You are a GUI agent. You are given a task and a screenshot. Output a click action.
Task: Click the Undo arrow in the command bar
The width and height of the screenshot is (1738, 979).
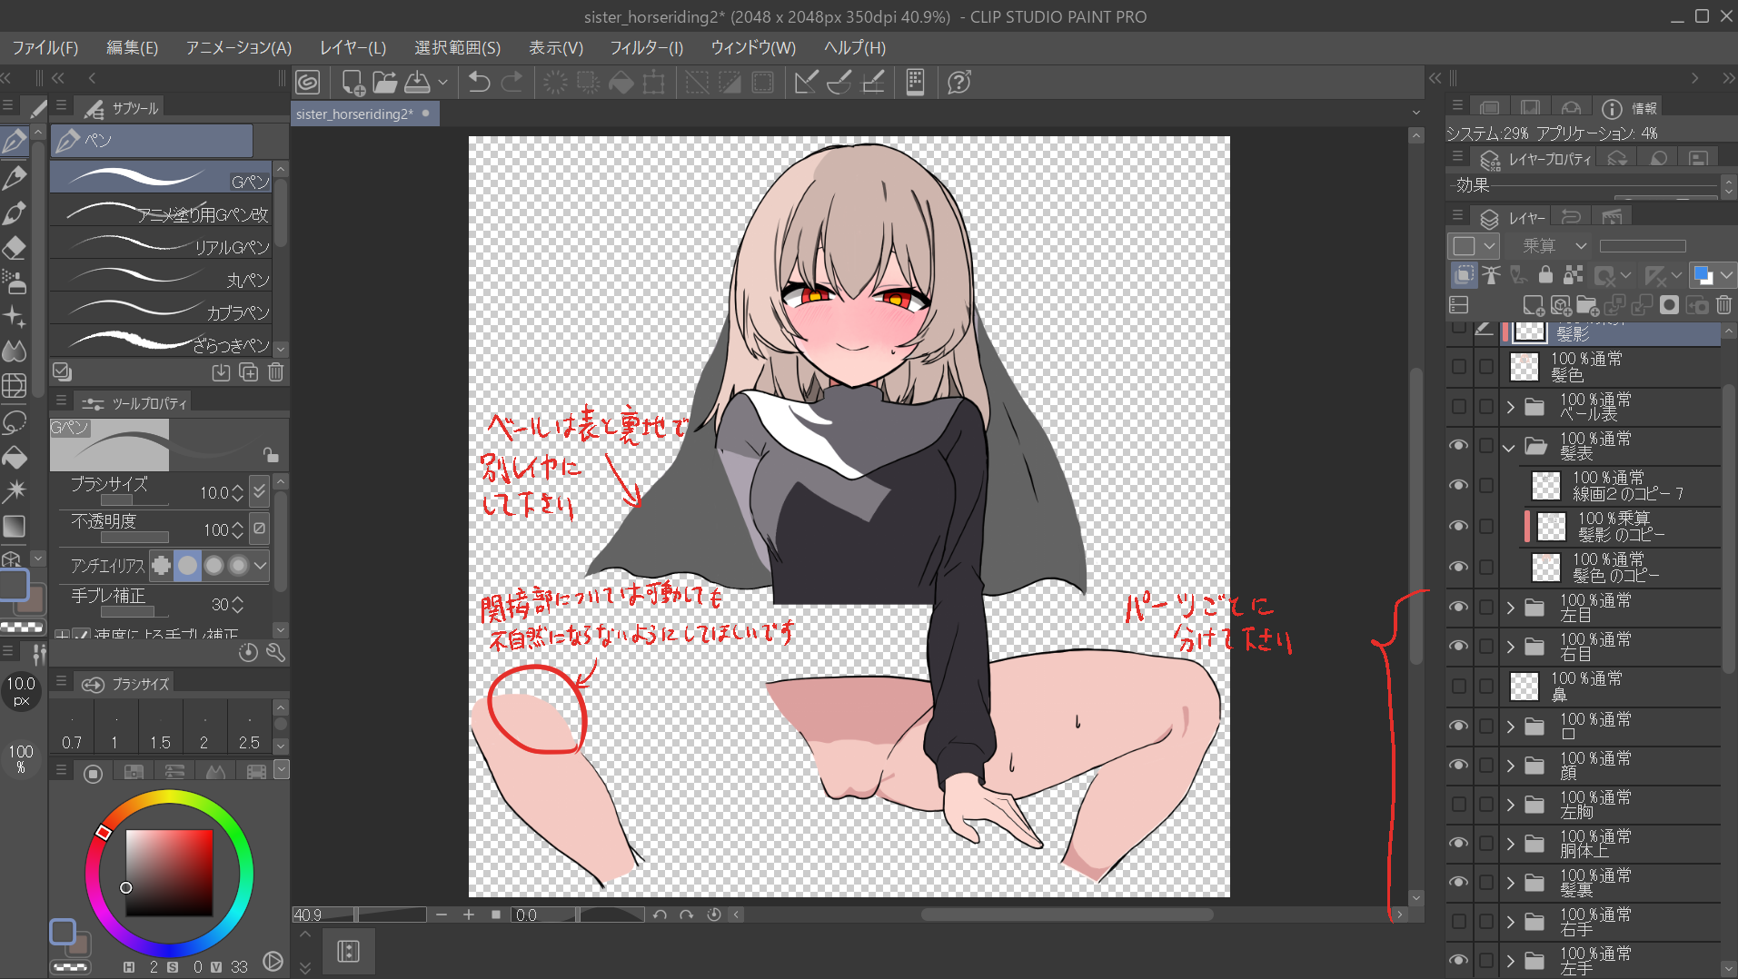(x=479, y=83)
